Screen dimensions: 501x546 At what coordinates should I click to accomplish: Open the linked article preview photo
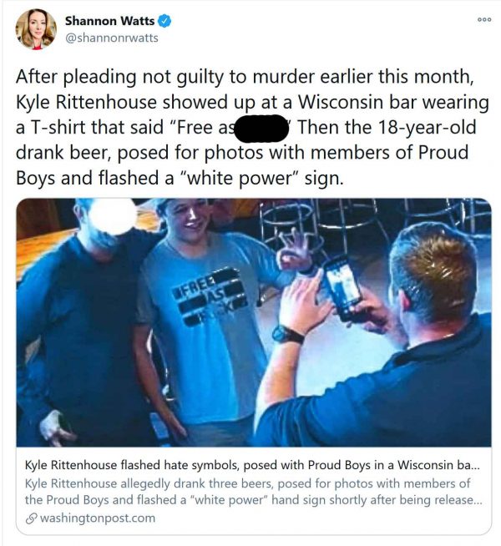click(254, 322)
